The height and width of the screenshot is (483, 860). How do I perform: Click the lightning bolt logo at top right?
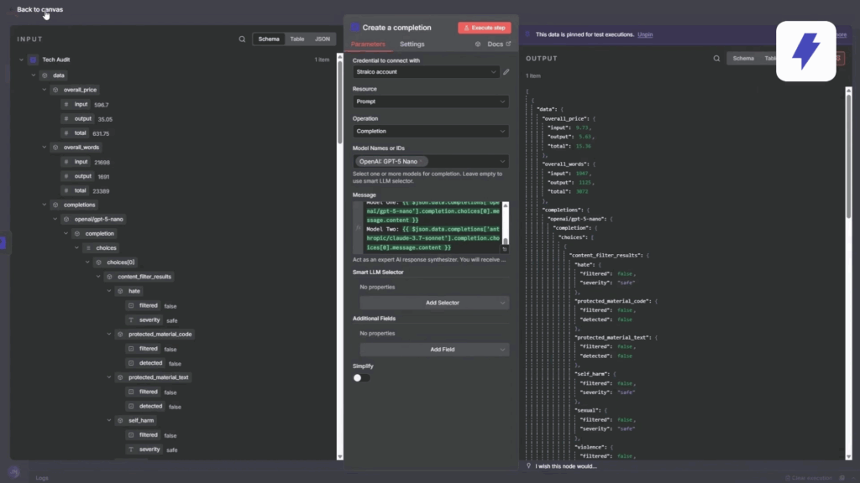point(805,51)
